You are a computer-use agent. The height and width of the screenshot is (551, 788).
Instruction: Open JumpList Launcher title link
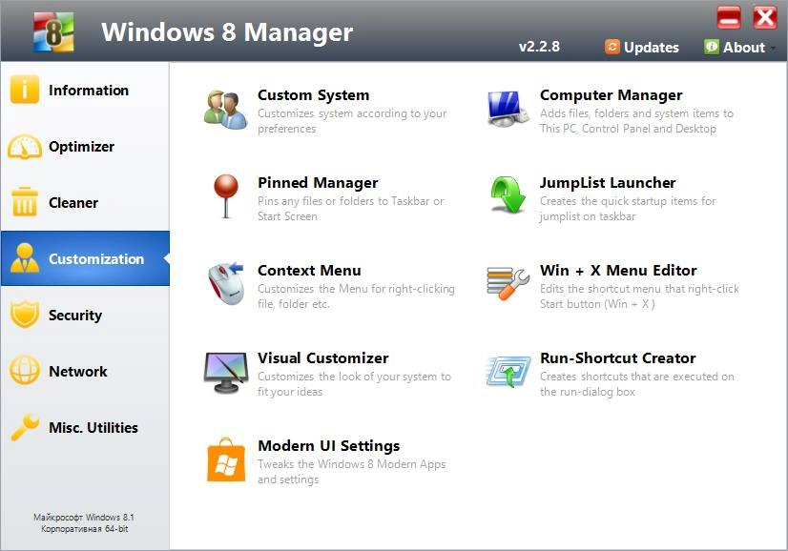pos(608,182)
